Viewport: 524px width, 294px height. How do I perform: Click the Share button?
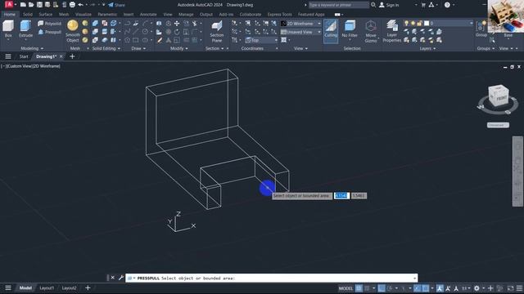[116, 5]
